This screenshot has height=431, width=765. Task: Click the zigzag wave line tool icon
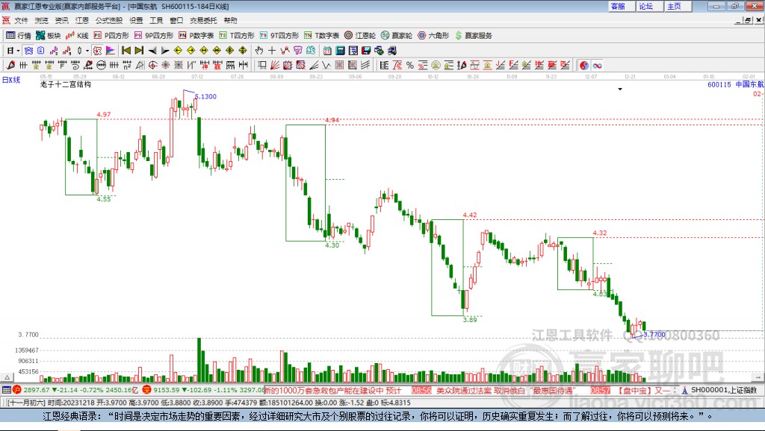click(x=326, y=66)
